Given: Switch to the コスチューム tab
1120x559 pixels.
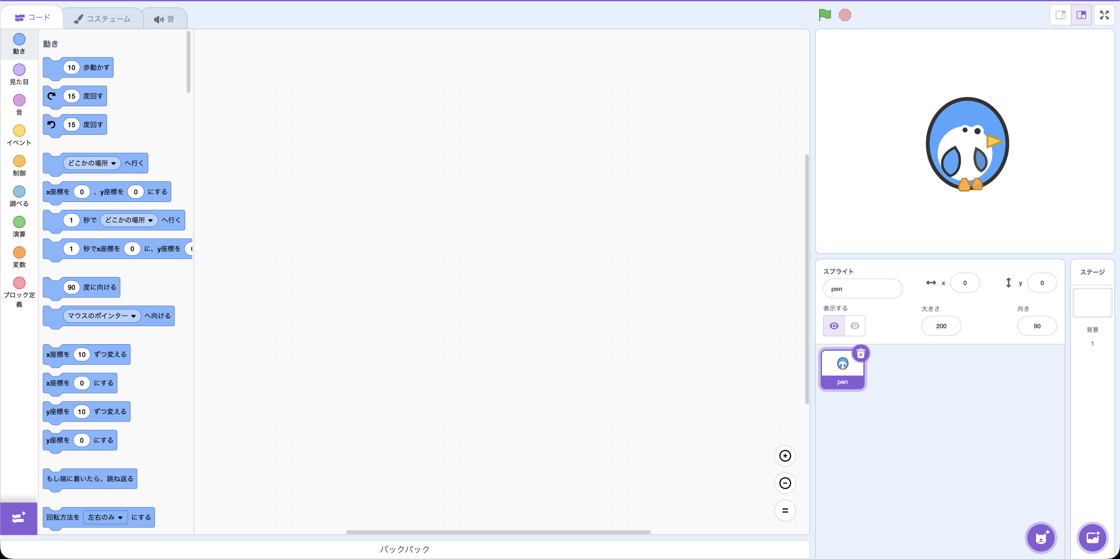Looking at the screenshot, I should (103, 19).
